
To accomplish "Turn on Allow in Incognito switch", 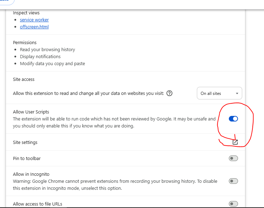I will [x=233, y=181].
